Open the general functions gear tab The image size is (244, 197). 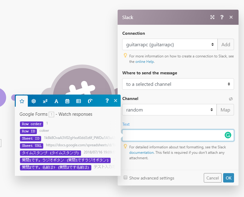(x=34, y=101)
